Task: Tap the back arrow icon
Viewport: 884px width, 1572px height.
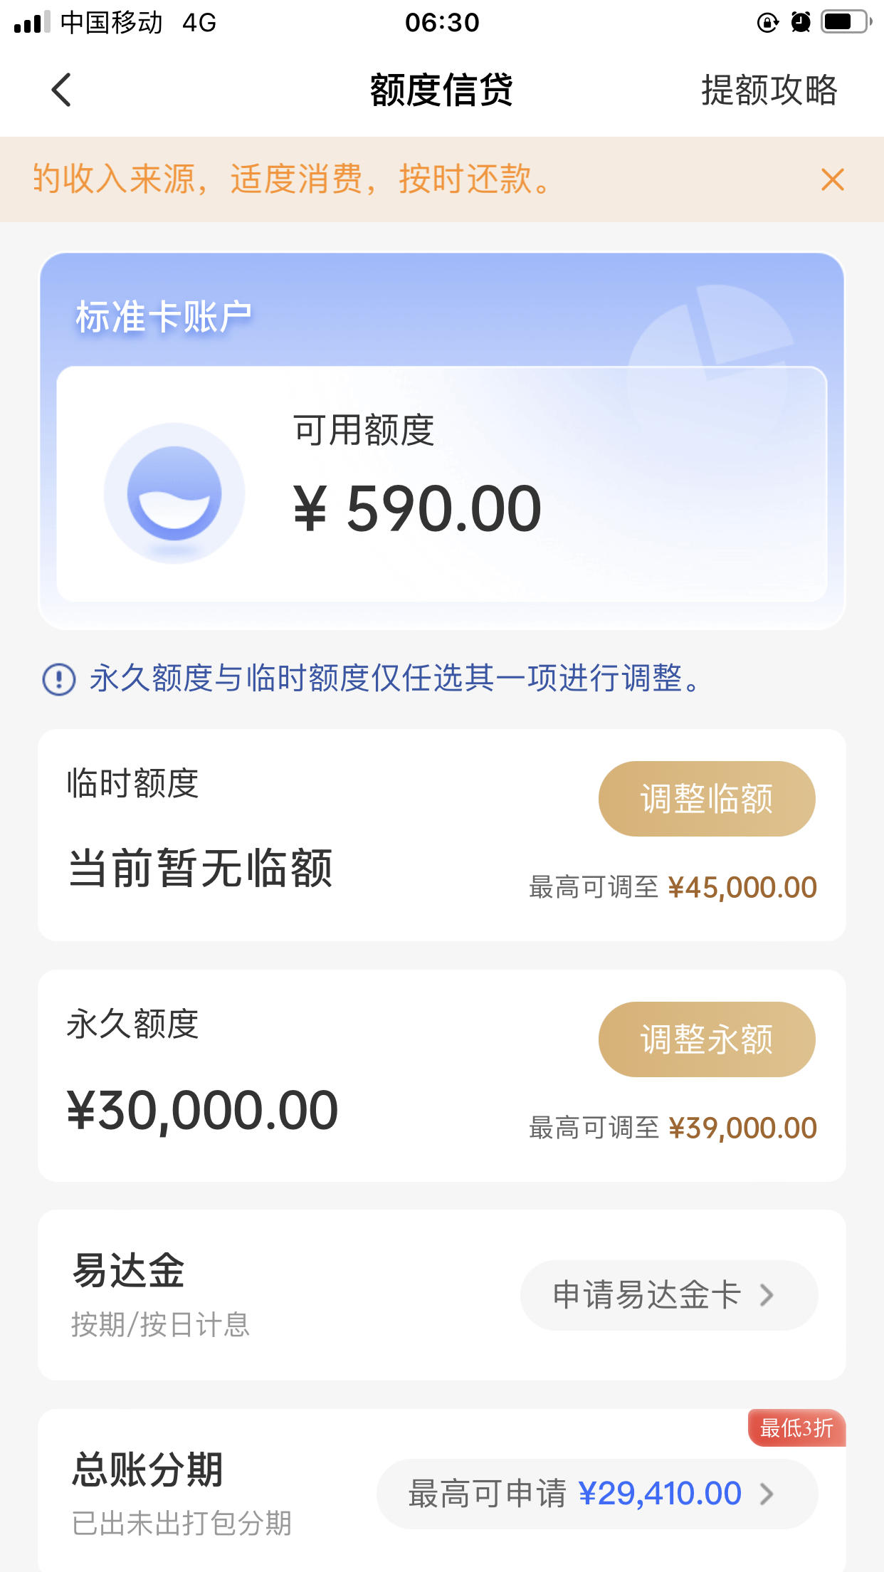Action: point(62,90)
